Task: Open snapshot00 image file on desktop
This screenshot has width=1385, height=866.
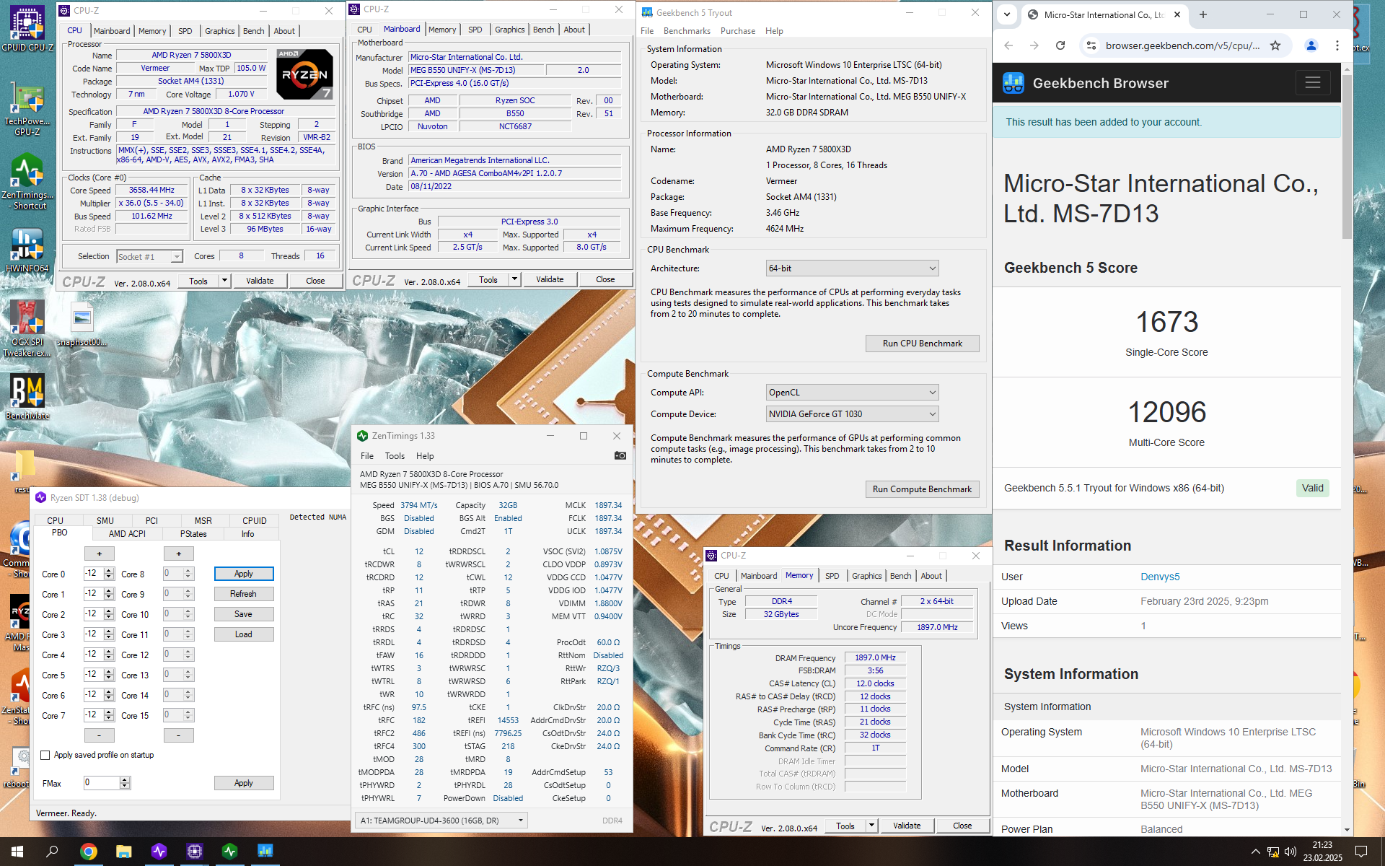Action: pyautogui.click(x=82, y=325)
